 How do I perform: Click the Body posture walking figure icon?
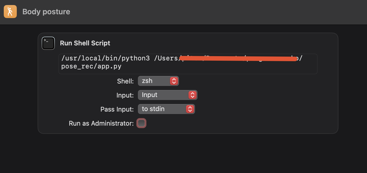(x=10, y=11)
